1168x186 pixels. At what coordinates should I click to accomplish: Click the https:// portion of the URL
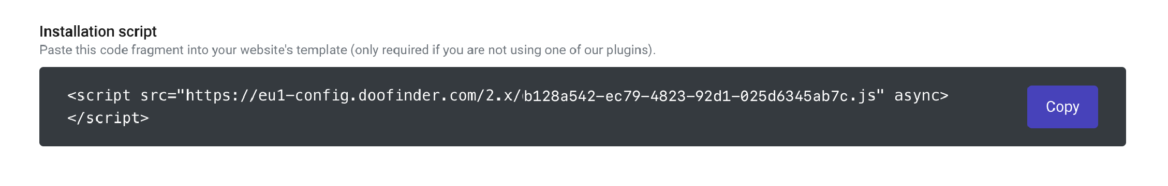point(221,95)
